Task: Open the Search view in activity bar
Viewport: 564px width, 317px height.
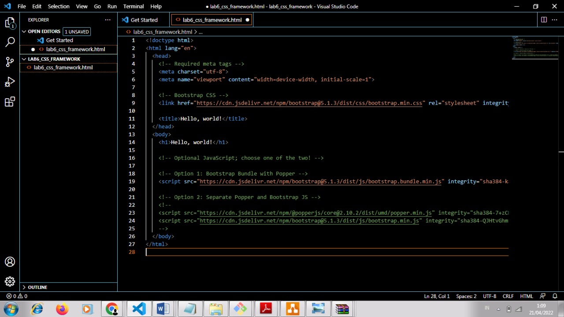Action: click(x=10, y=42)
